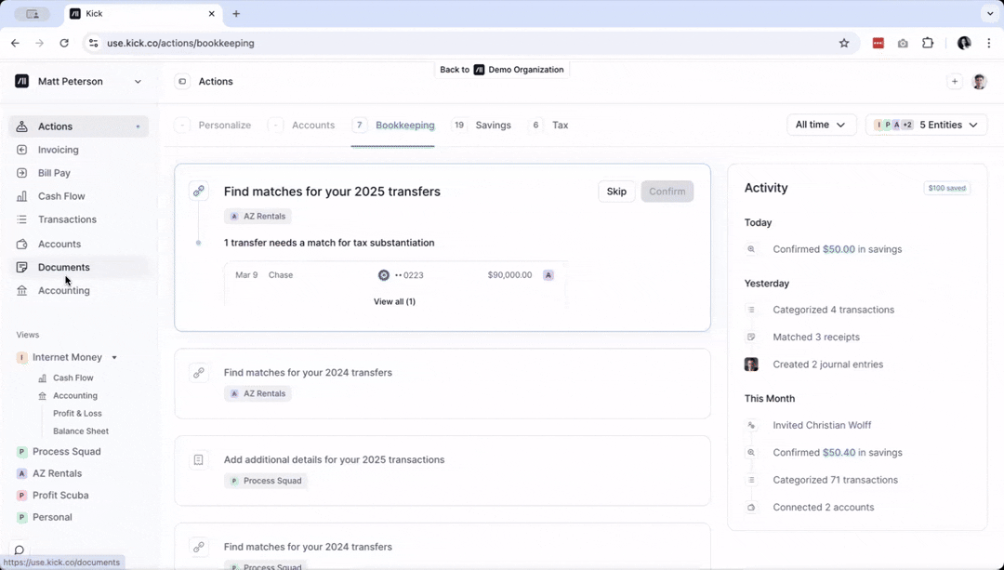Click the Transactions sidebar icon

click(x=20, y=219)
